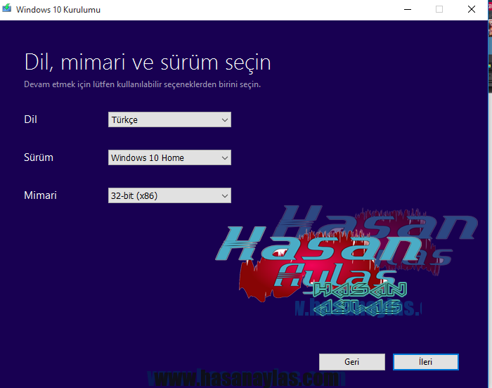Open the Sürüm dropdown showing Windows 10 Home
The image size is (492, 388).
pos(169,157)
